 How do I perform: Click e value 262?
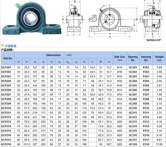43,144
